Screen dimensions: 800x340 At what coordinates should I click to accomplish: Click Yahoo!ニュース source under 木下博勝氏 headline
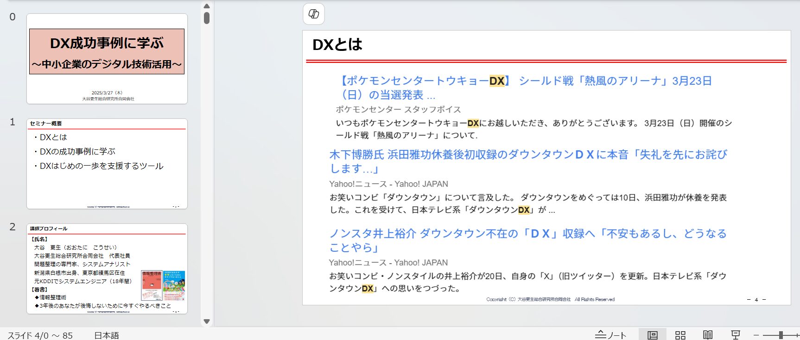tap(389, 184)
